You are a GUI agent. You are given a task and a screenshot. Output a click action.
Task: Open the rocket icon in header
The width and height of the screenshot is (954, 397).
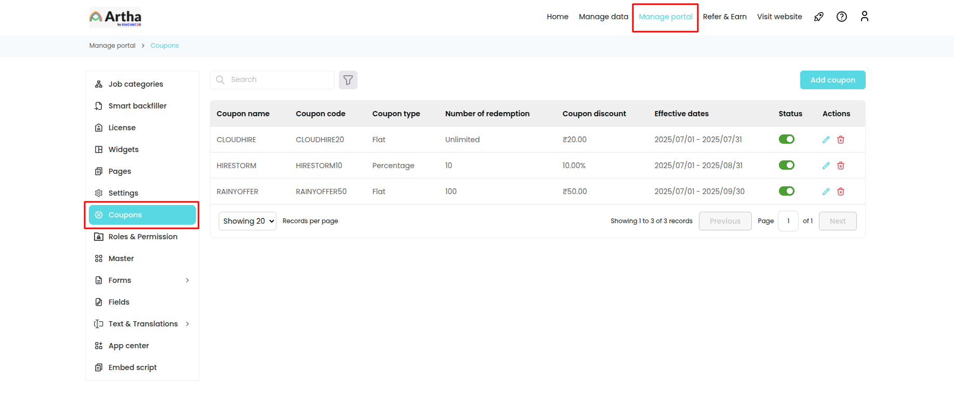[x=818, y=17]
